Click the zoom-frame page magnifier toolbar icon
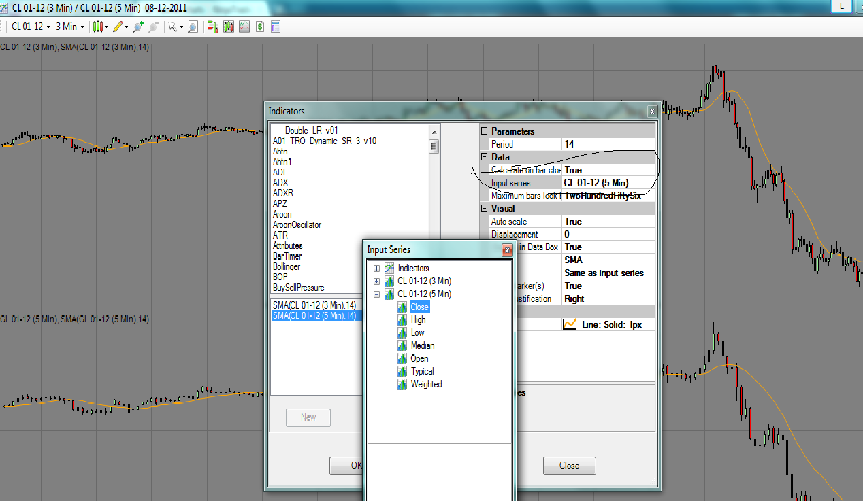Viewport: 863px width, 501px height. 193,27
